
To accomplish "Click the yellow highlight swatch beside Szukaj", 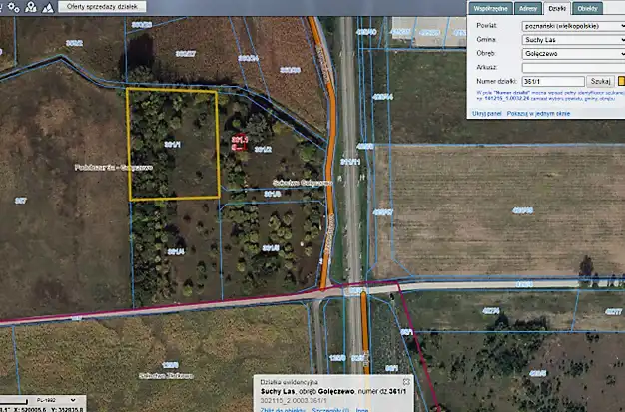I will [x=620, y=81].
